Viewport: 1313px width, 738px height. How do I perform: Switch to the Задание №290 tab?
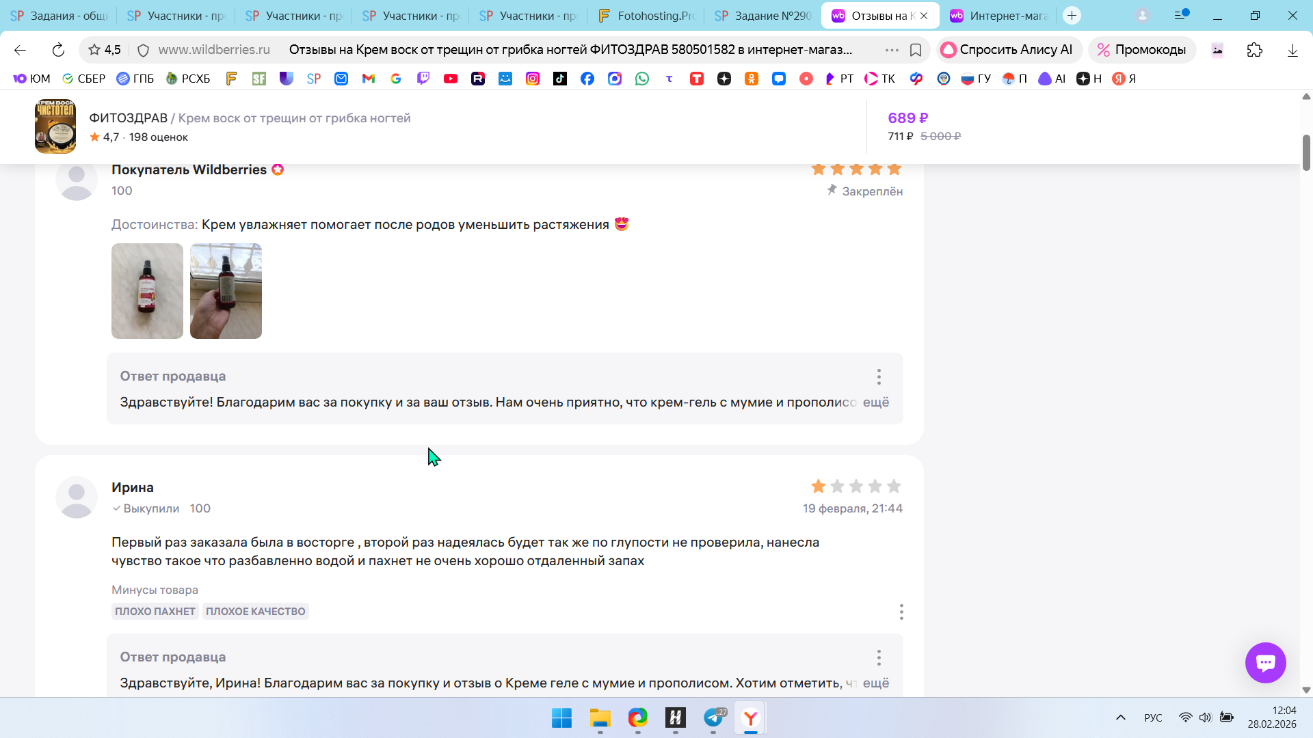click(x=763, y=16)
